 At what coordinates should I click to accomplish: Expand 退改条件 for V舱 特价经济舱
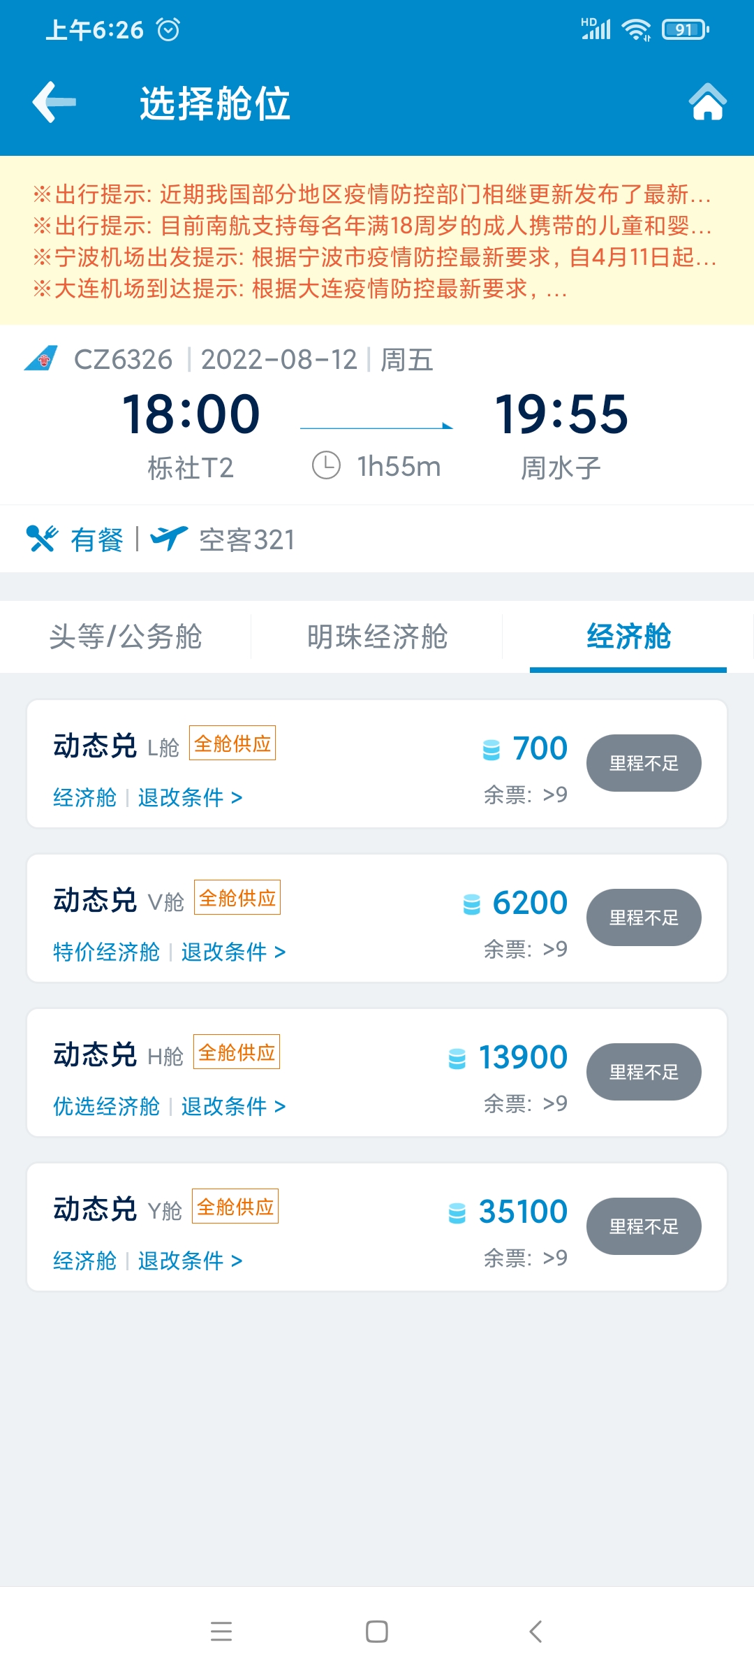(233, 952)
